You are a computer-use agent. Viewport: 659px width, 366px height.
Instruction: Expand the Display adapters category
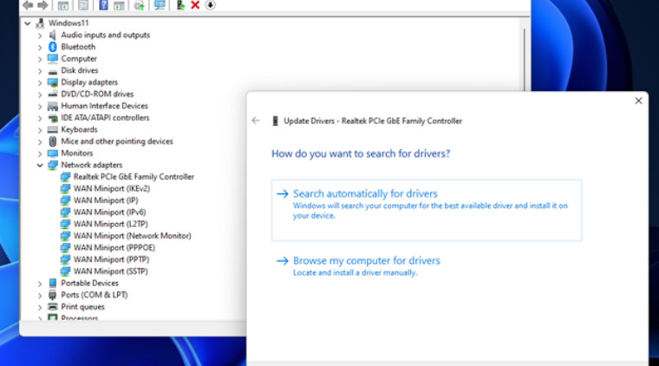(40, 82)
